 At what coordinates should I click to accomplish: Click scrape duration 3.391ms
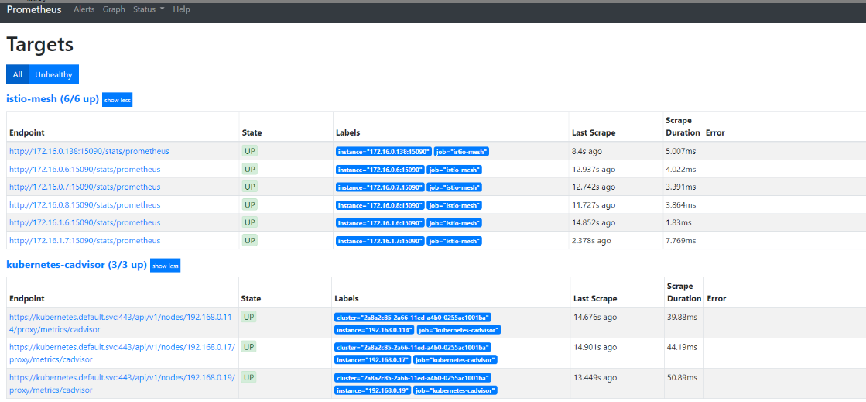click(681, 187)
